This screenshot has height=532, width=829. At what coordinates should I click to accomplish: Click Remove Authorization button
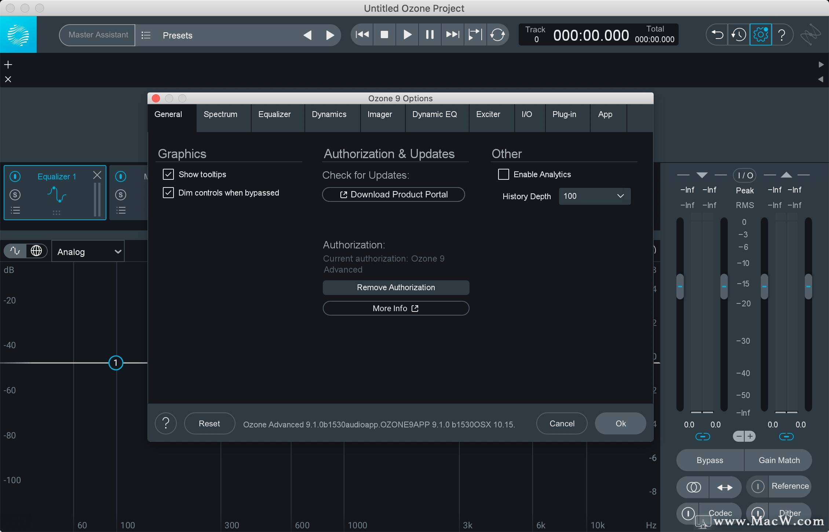pos(396,288)
